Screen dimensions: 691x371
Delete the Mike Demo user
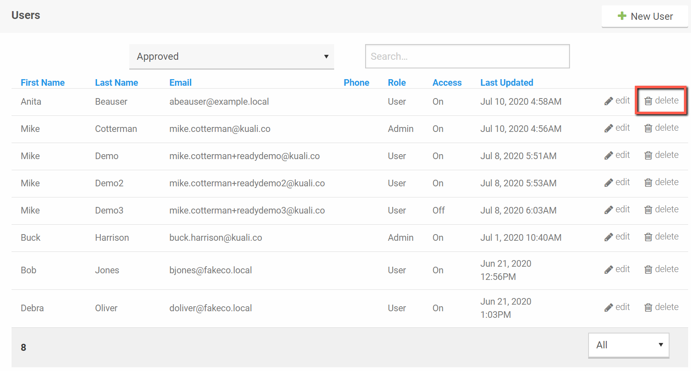(x=661, y=155)
